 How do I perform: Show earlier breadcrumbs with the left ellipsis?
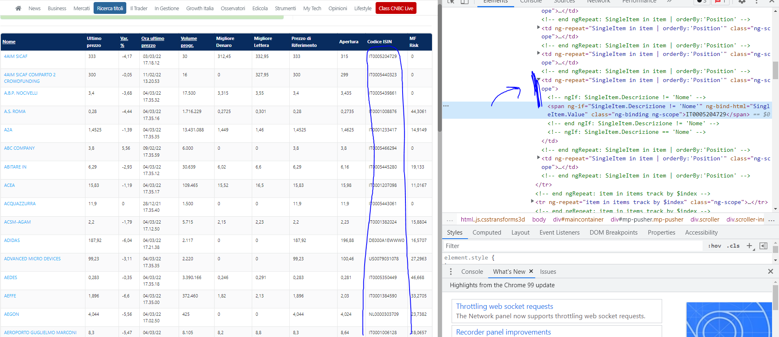[450, 220]
